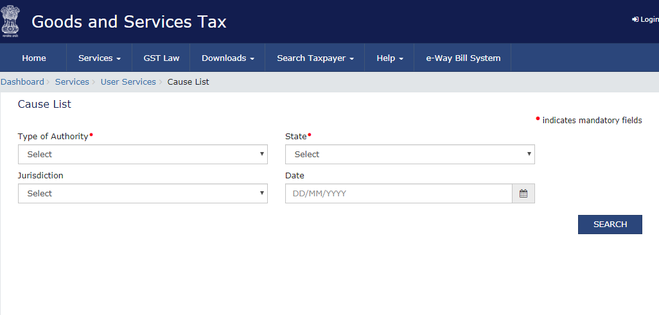
Task: Click the State field label
Action: [x=296, y=137]
